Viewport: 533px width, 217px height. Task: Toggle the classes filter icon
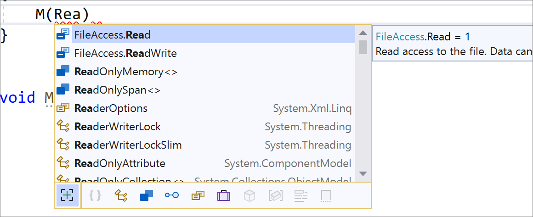tap(121, 195)
